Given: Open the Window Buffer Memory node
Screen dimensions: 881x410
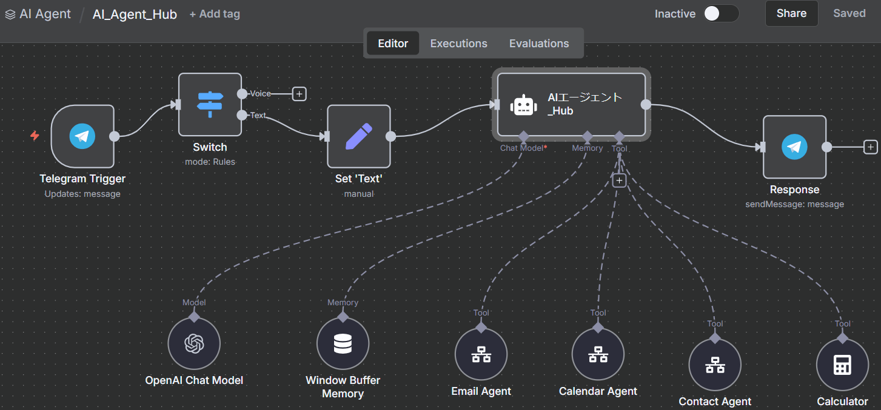Looking at the screenshot, I should tap(343, 343).
